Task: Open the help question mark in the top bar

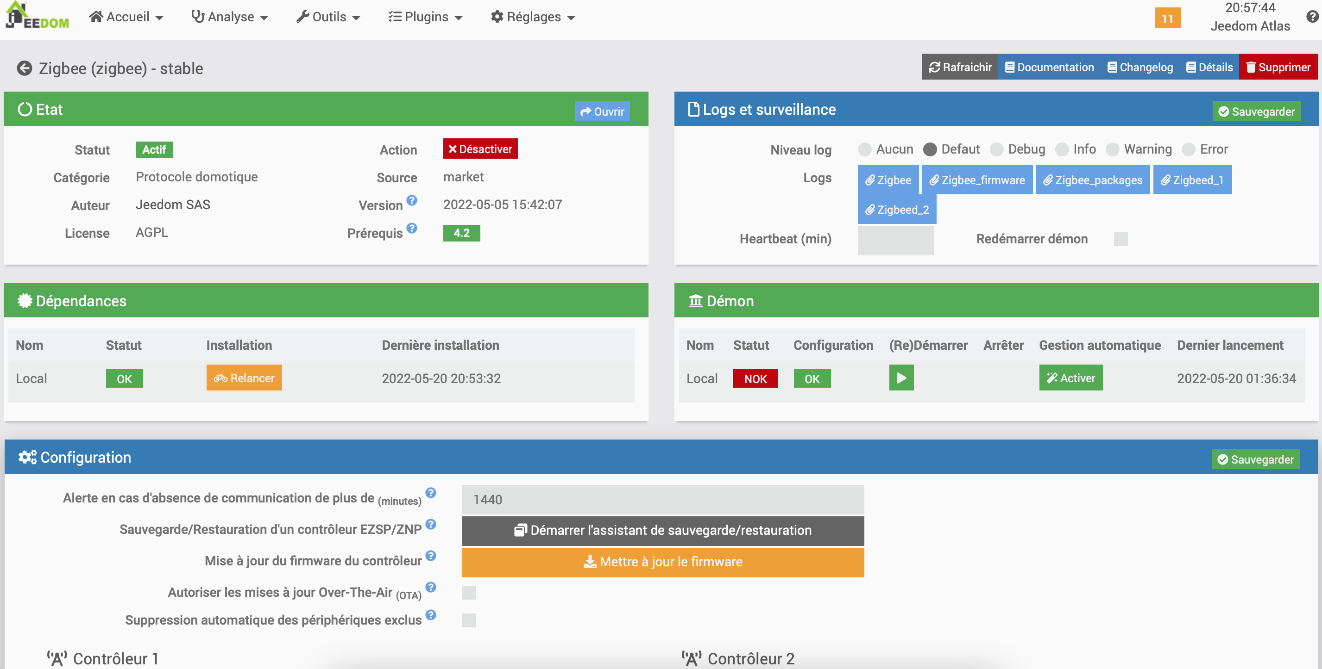Action: [1312, 16]
